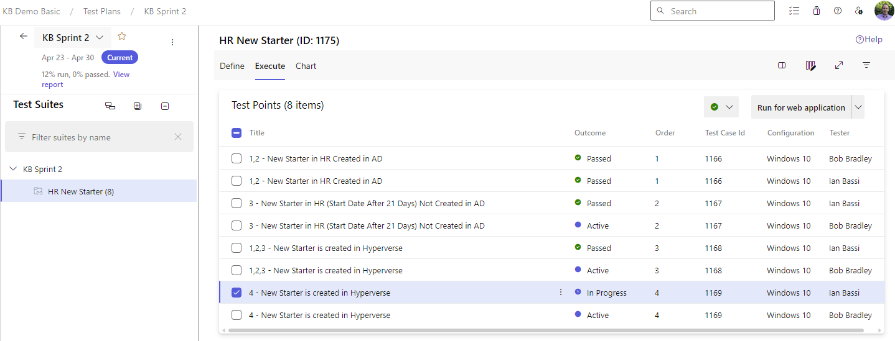Click the Run for web application button
This screenshot has height=341, width=895.
800,107
